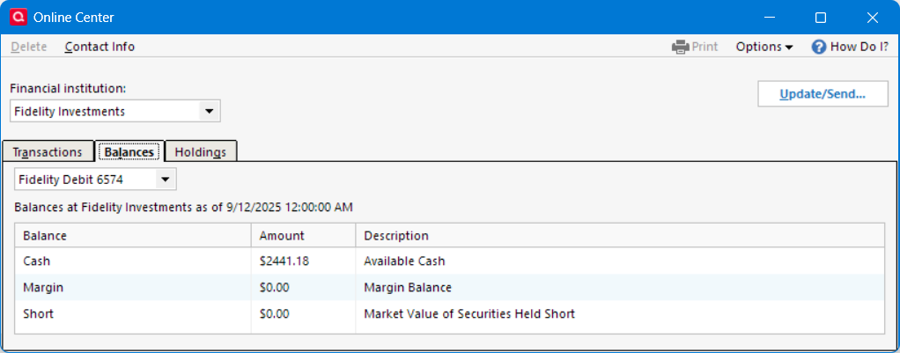
Task: Open the Fidelity Debit 6574 account dropdown
Action: (x=95, y=180)
